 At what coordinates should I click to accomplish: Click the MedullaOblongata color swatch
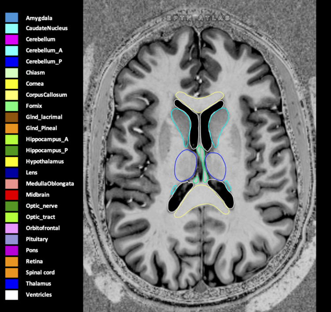11,184
